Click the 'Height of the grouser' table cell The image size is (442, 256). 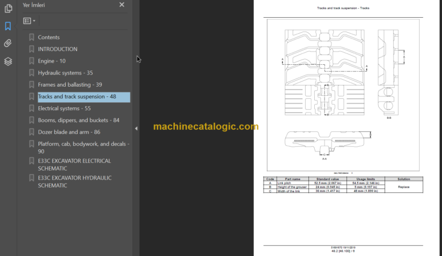coord(292,187)
